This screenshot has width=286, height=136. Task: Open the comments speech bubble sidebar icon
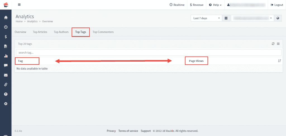tap(6, 66)
